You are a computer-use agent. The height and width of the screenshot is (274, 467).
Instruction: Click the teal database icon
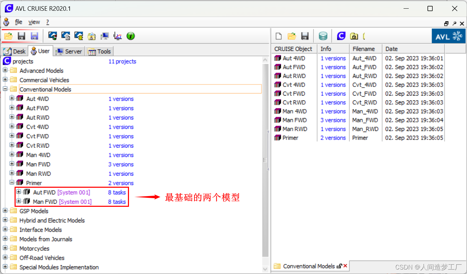point(323,36)
